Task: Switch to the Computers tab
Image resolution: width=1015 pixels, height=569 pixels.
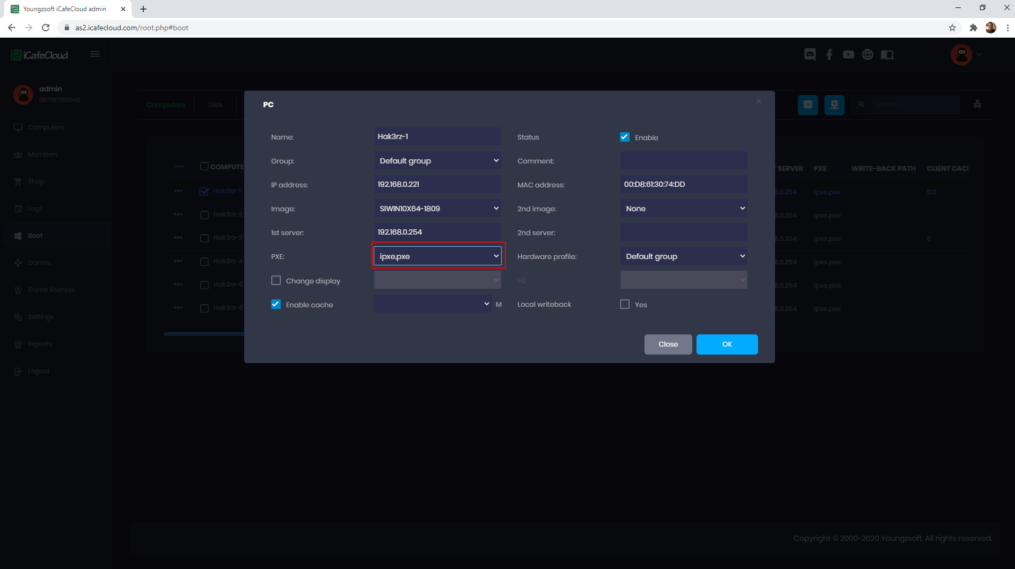Action: pyautogui.click(x=165, y=105)
